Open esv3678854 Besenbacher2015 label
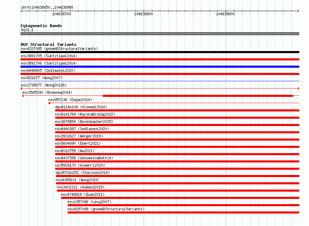309x226 pixels. (84, 122)
